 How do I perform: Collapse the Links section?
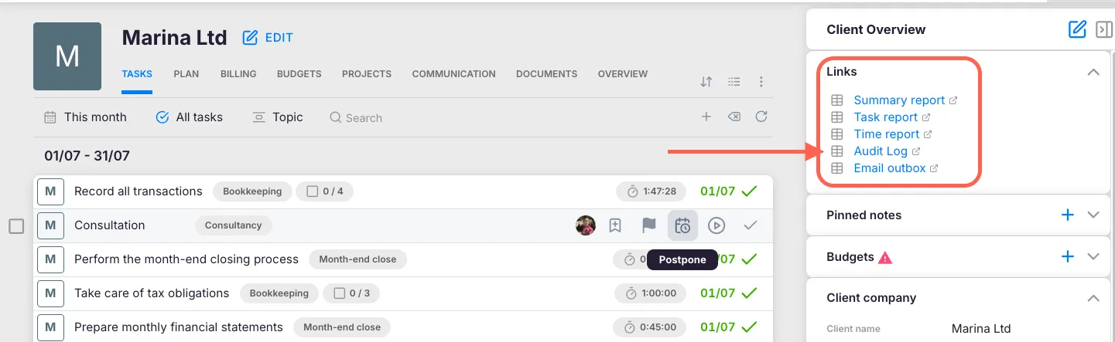click(x=1093, y=72)
